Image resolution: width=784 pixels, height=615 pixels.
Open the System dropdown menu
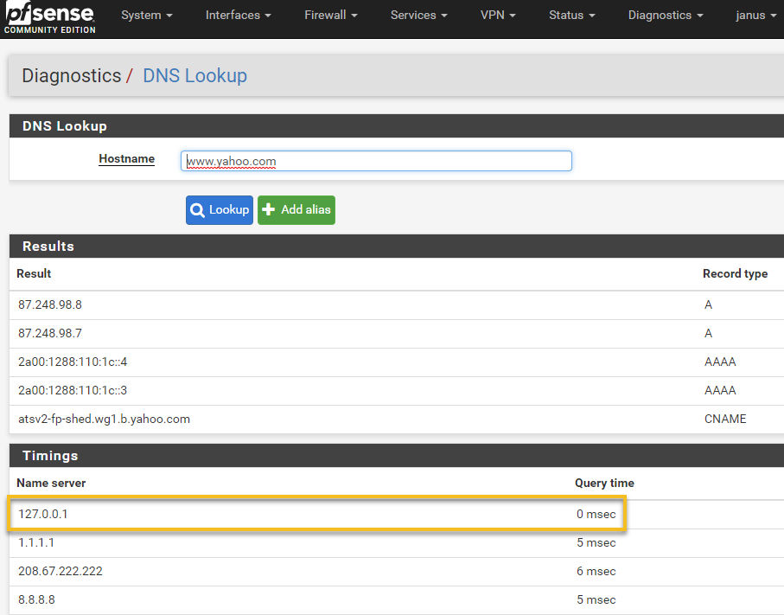(x=146, y=16)
